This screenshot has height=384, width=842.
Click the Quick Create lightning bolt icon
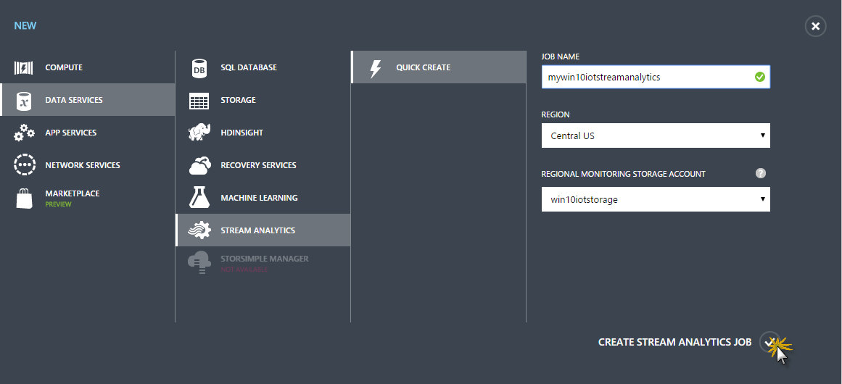pyautogui.click(x=375, y=68)
